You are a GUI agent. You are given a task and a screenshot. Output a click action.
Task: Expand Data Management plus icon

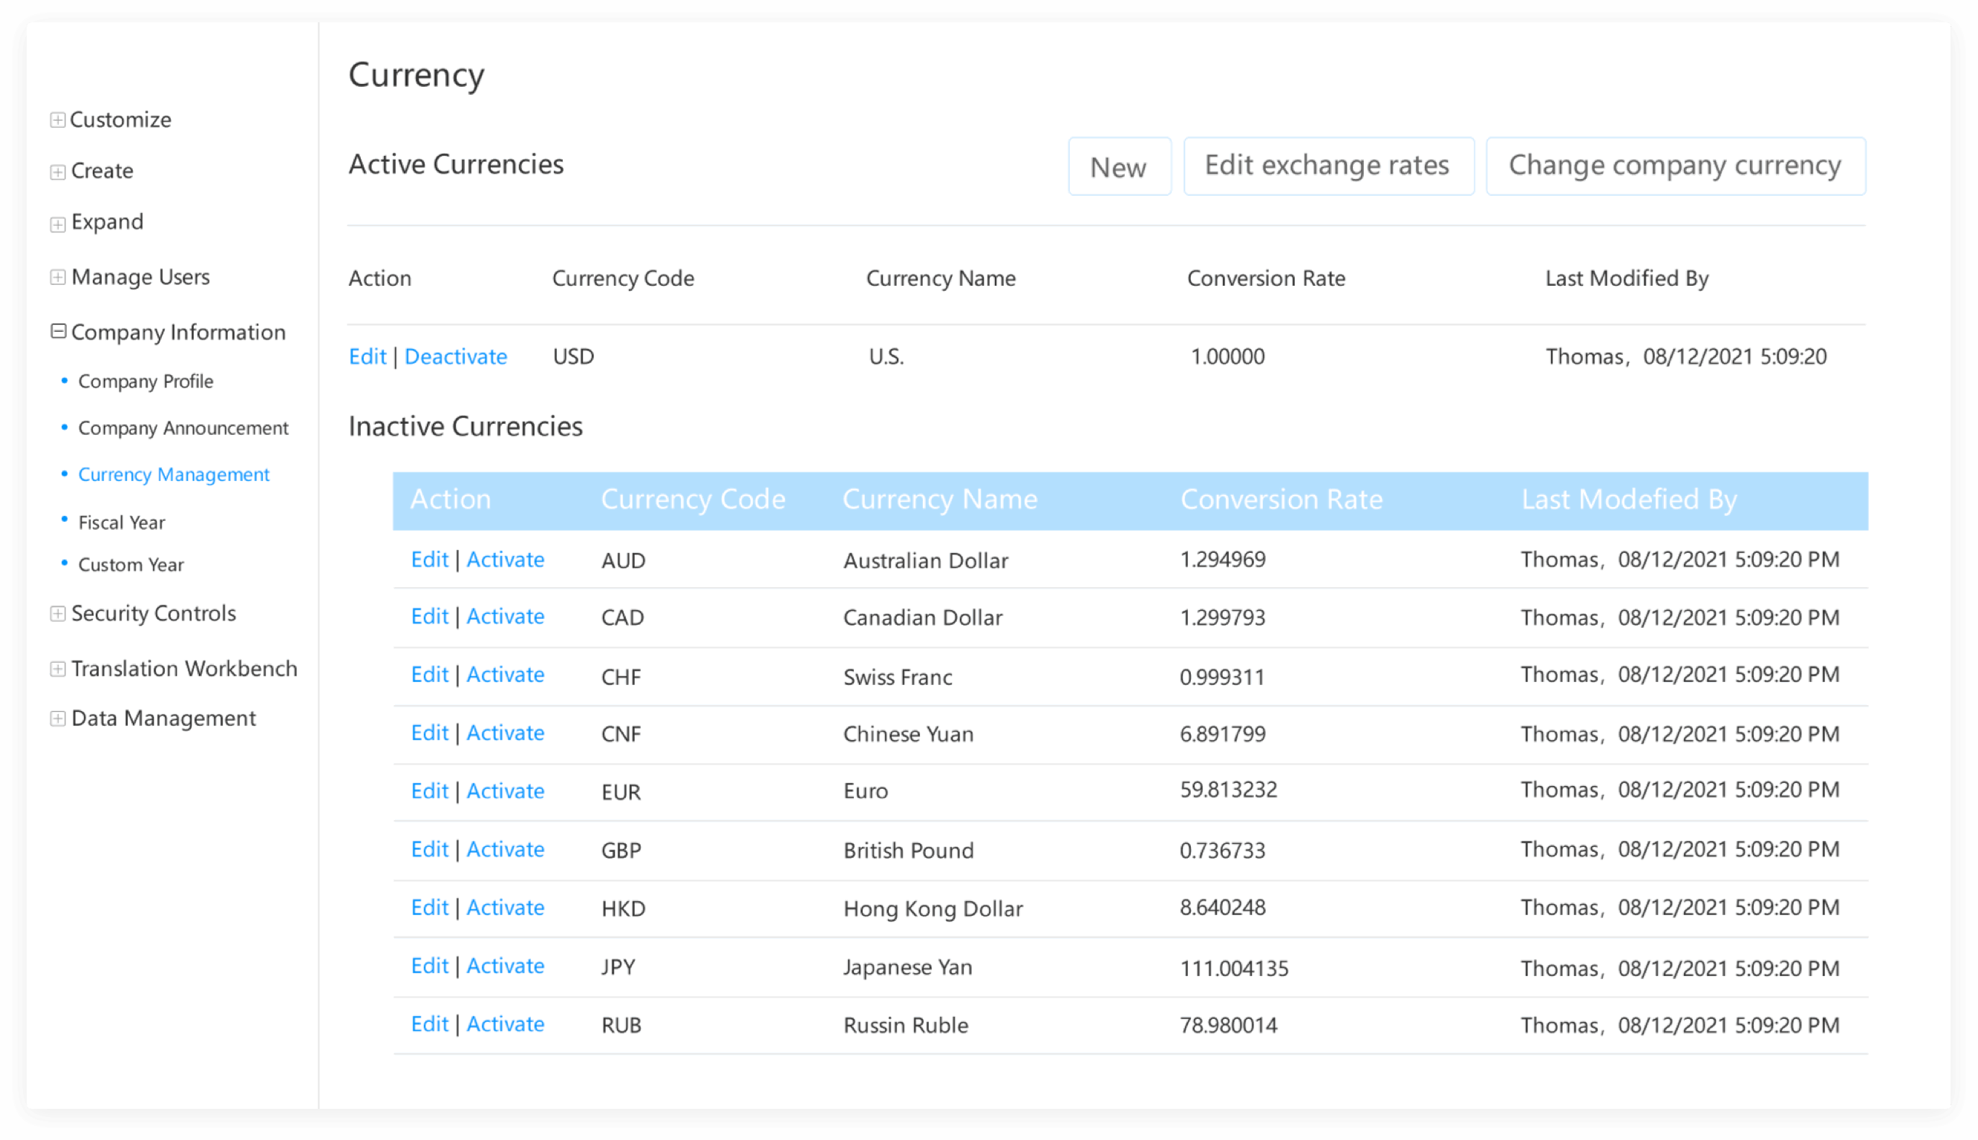pyautogui.click(x=57, y=718)
